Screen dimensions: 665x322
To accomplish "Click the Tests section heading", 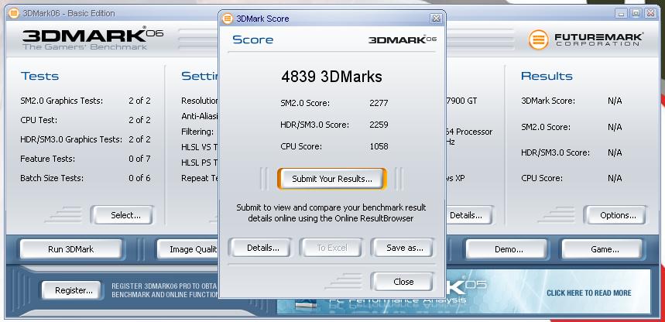I will 39,77.
